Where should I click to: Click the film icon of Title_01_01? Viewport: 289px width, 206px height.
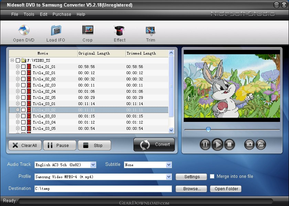coord(29,67)
